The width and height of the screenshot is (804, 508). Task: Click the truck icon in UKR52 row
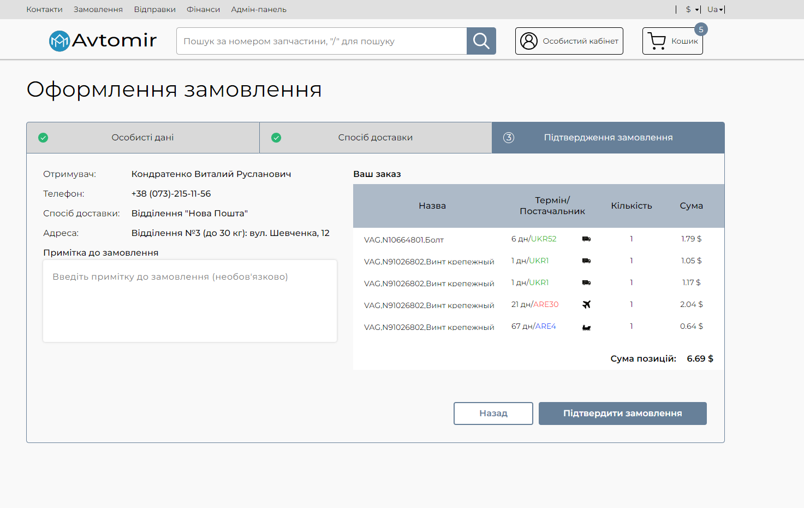[586, 239]
